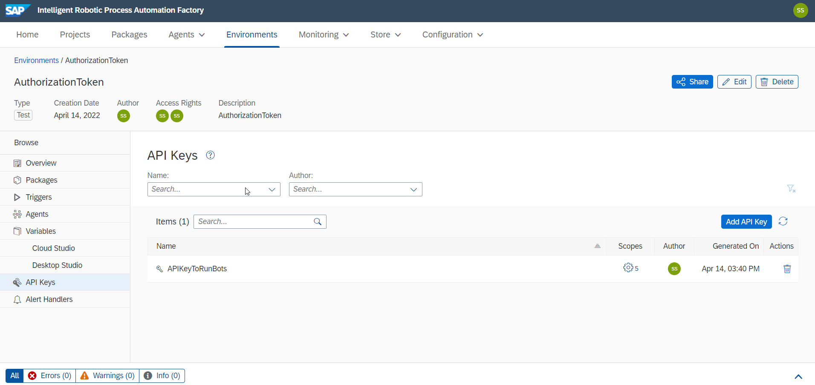Open Agents in the Browse sidebar

click(65, 214)
